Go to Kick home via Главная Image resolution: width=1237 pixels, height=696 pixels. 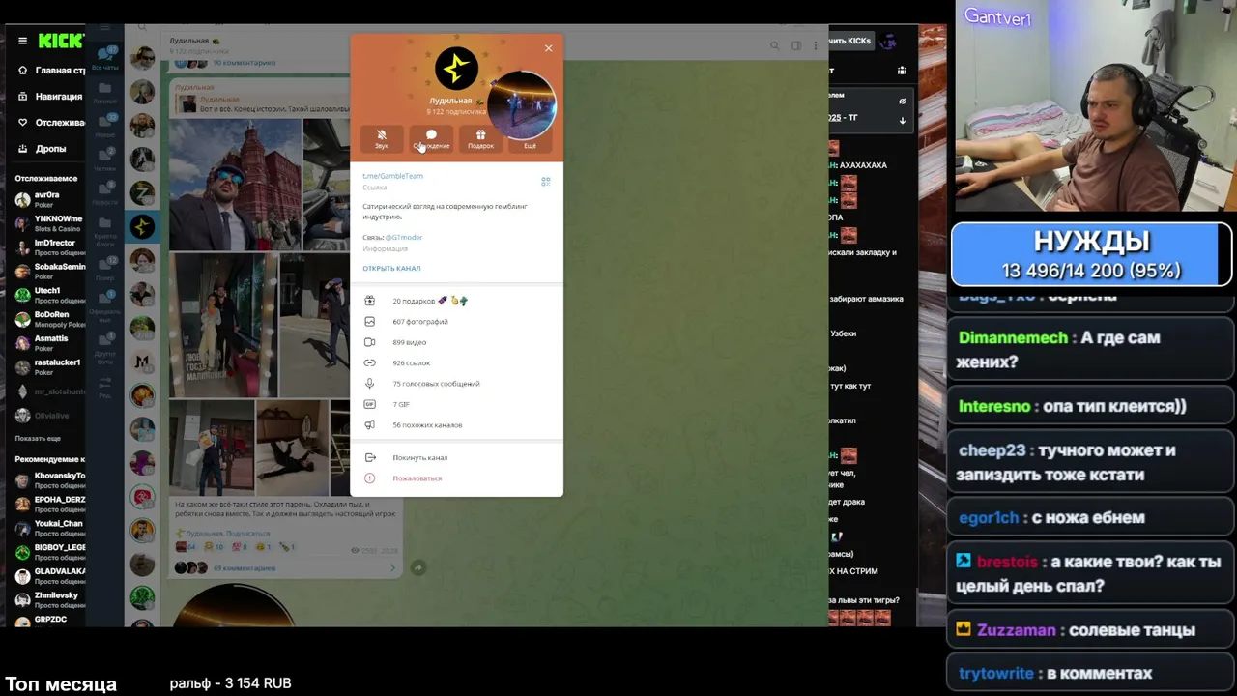pyautogui.click(x=50, y=71)
